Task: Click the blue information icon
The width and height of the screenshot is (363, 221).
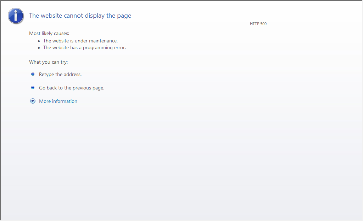Action: pos(16,16)
